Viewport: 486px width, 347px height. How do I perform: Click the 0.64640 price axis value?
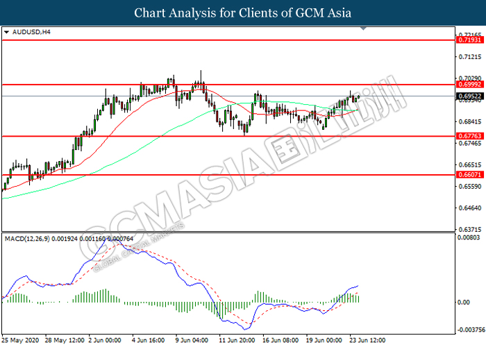pos(470,208)
